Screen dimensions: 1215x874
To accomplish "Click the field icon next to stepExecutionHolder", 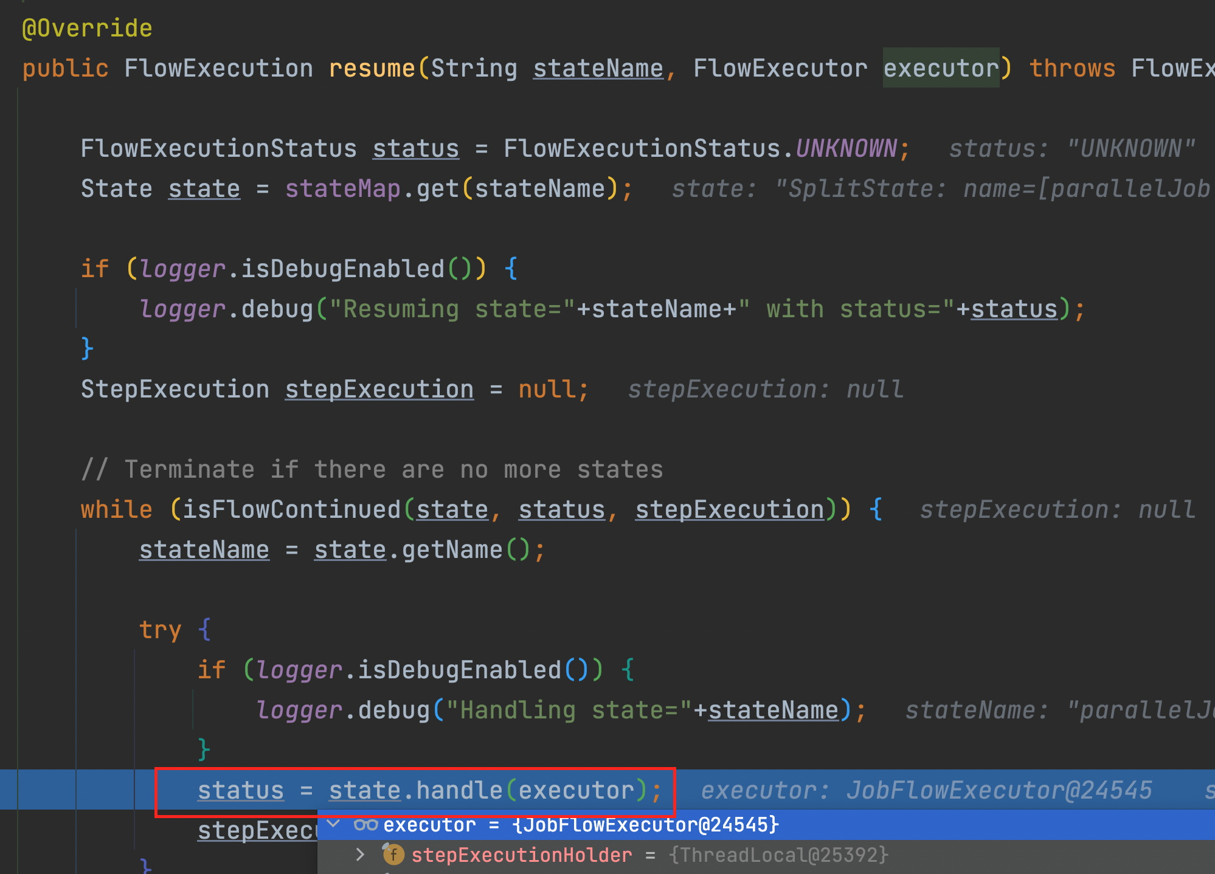I will pos(393,855).
